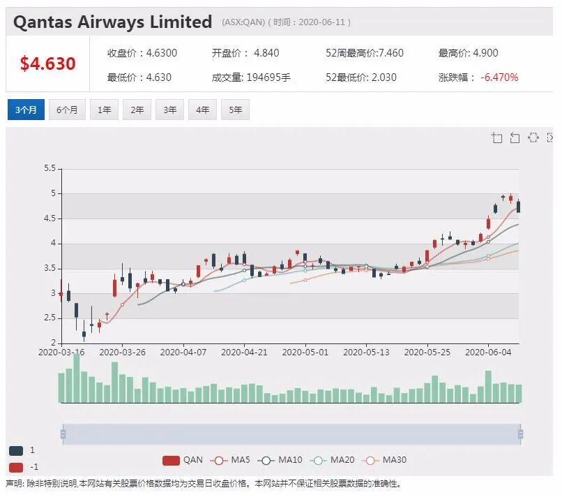Image resolution: width=562 pixels, height=497 pixels.
Task: Click the 声明 disclaimer text at bottom
Action: (x=203, y=484)
